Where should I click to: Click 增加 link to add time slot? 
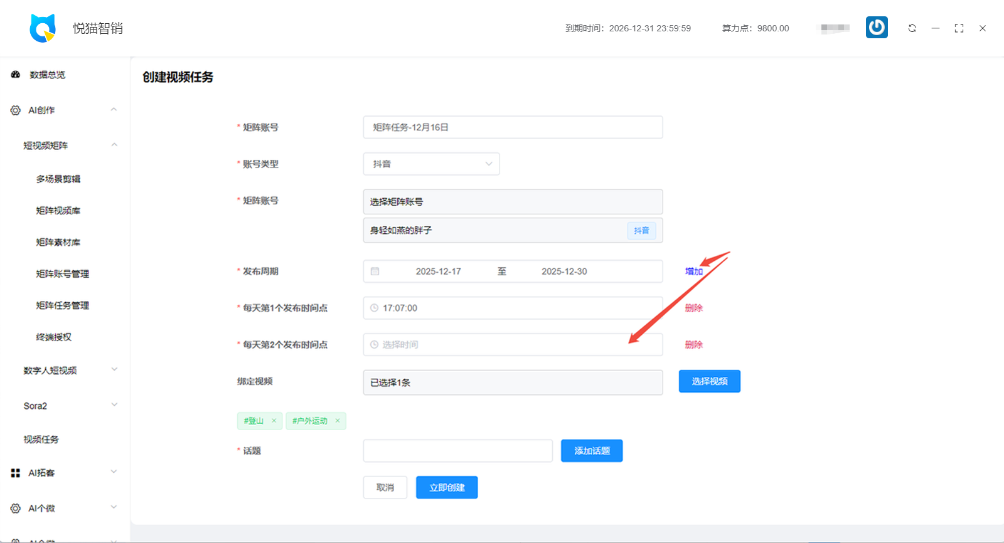coord(693,271)
